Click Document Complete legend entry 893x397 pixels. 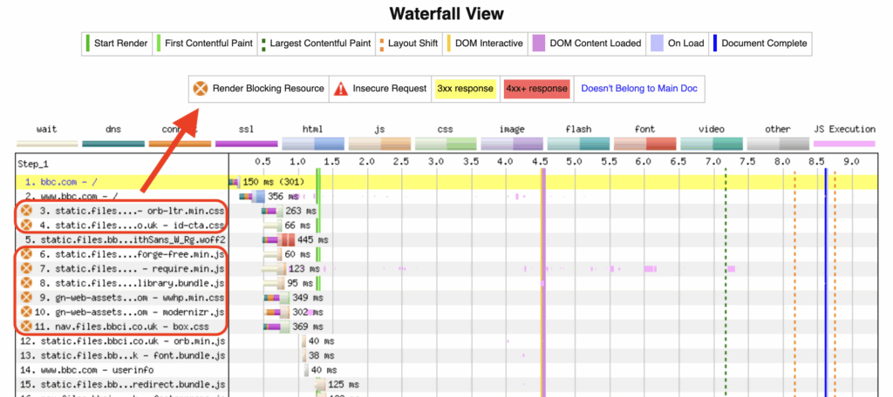pos(760,44)
